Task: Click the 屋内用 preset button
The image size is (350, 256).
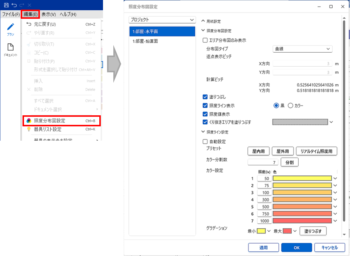Action: tap(258, 151)
